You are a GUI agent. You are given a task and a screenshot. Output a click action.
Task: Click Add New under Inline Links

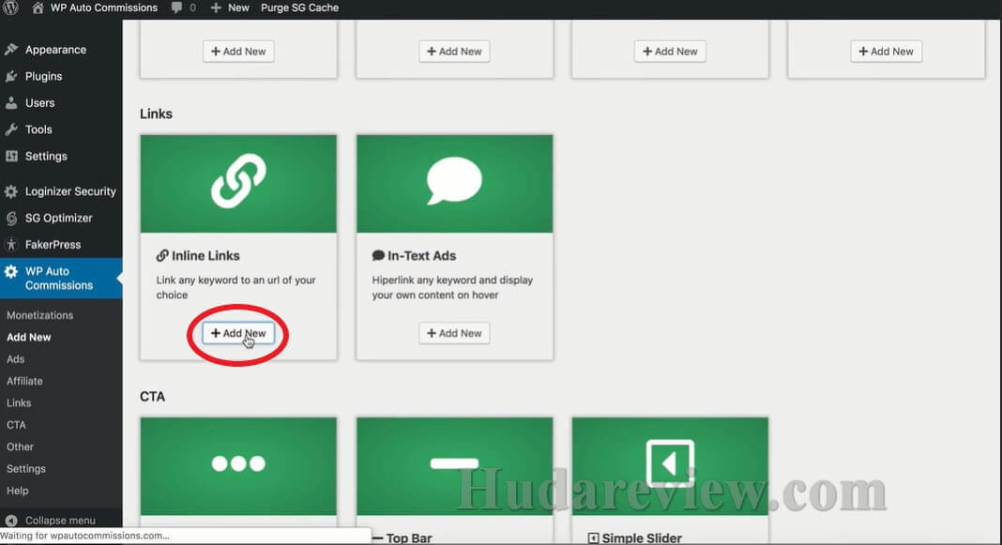pyautogui.click(x=238, y=334)
